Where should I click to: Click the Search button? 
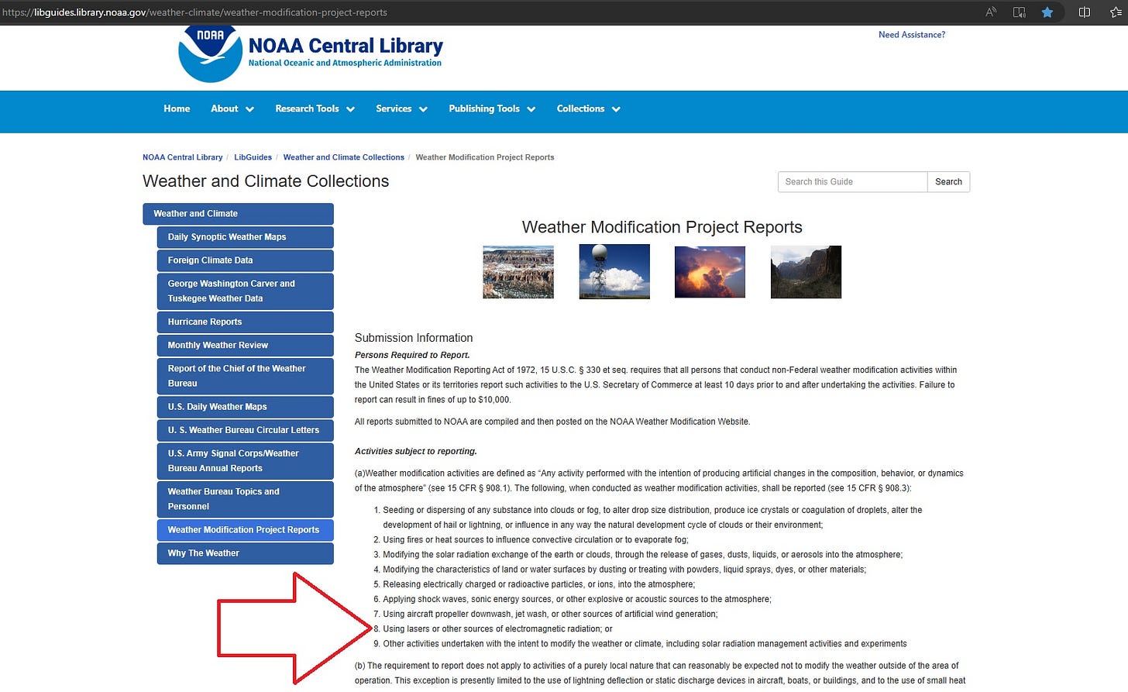click(x=948, y=181)
